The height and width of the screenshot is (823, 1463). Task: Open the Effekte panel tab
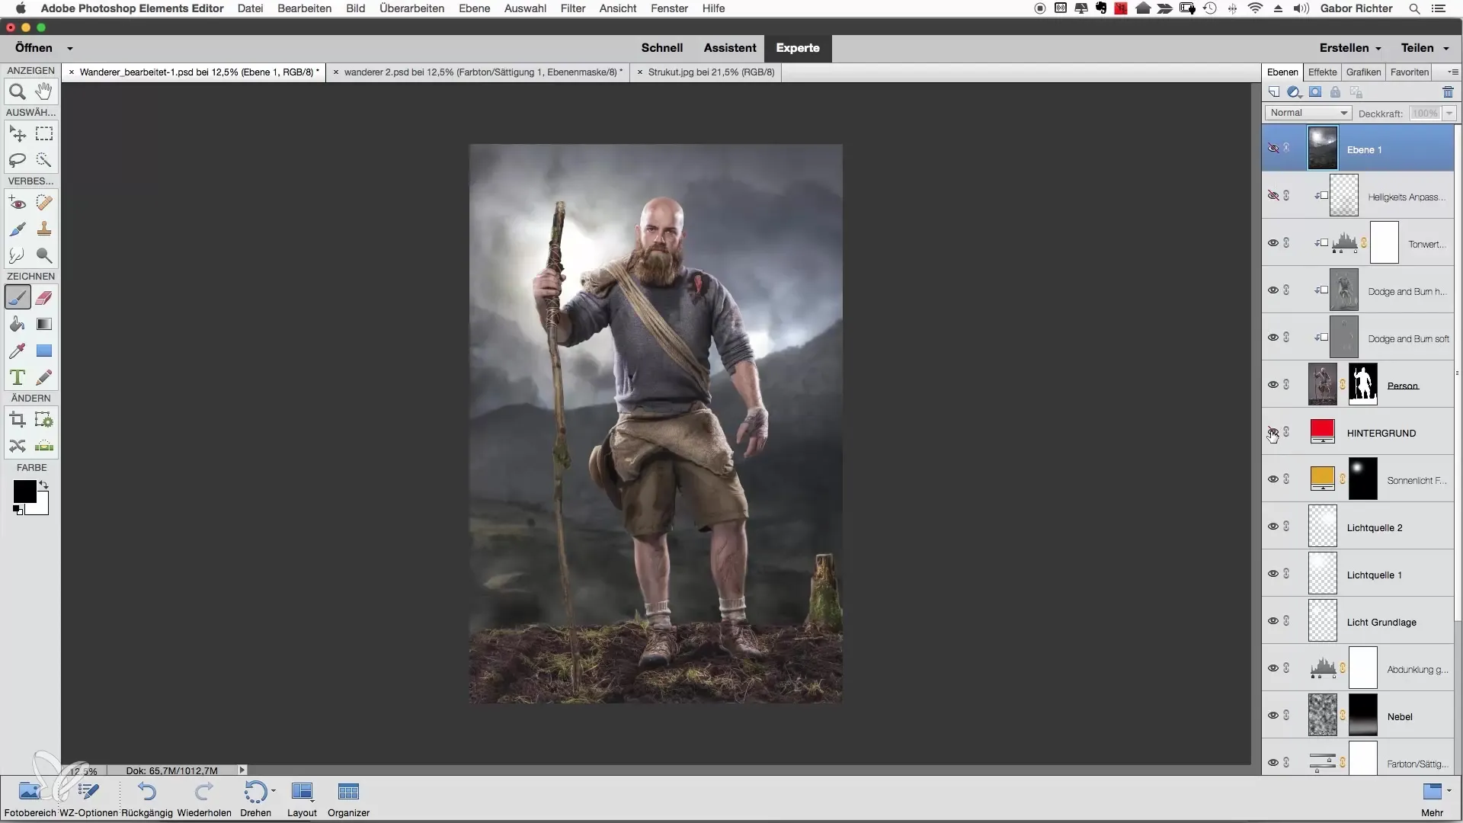click(1322, 72)
